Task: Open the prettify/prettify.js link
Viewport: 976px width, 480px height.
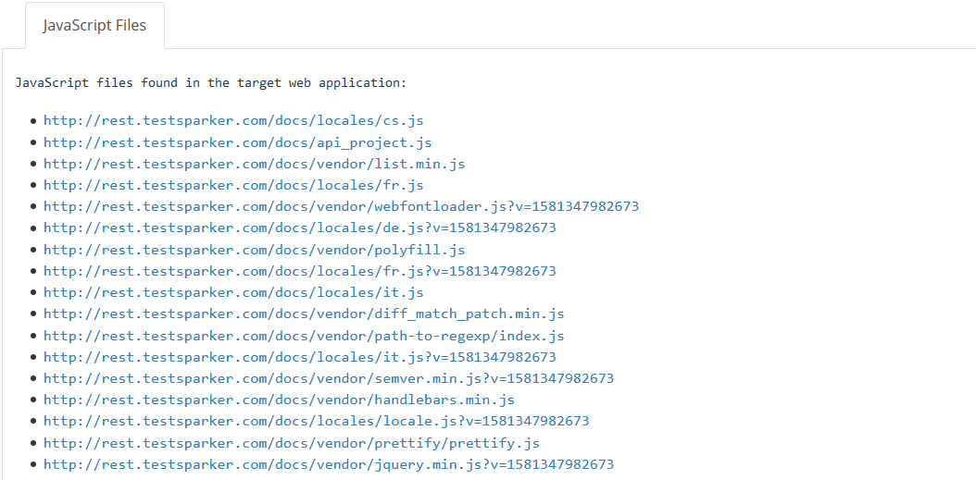Action: pyautogui.click(x=292, y=443)
